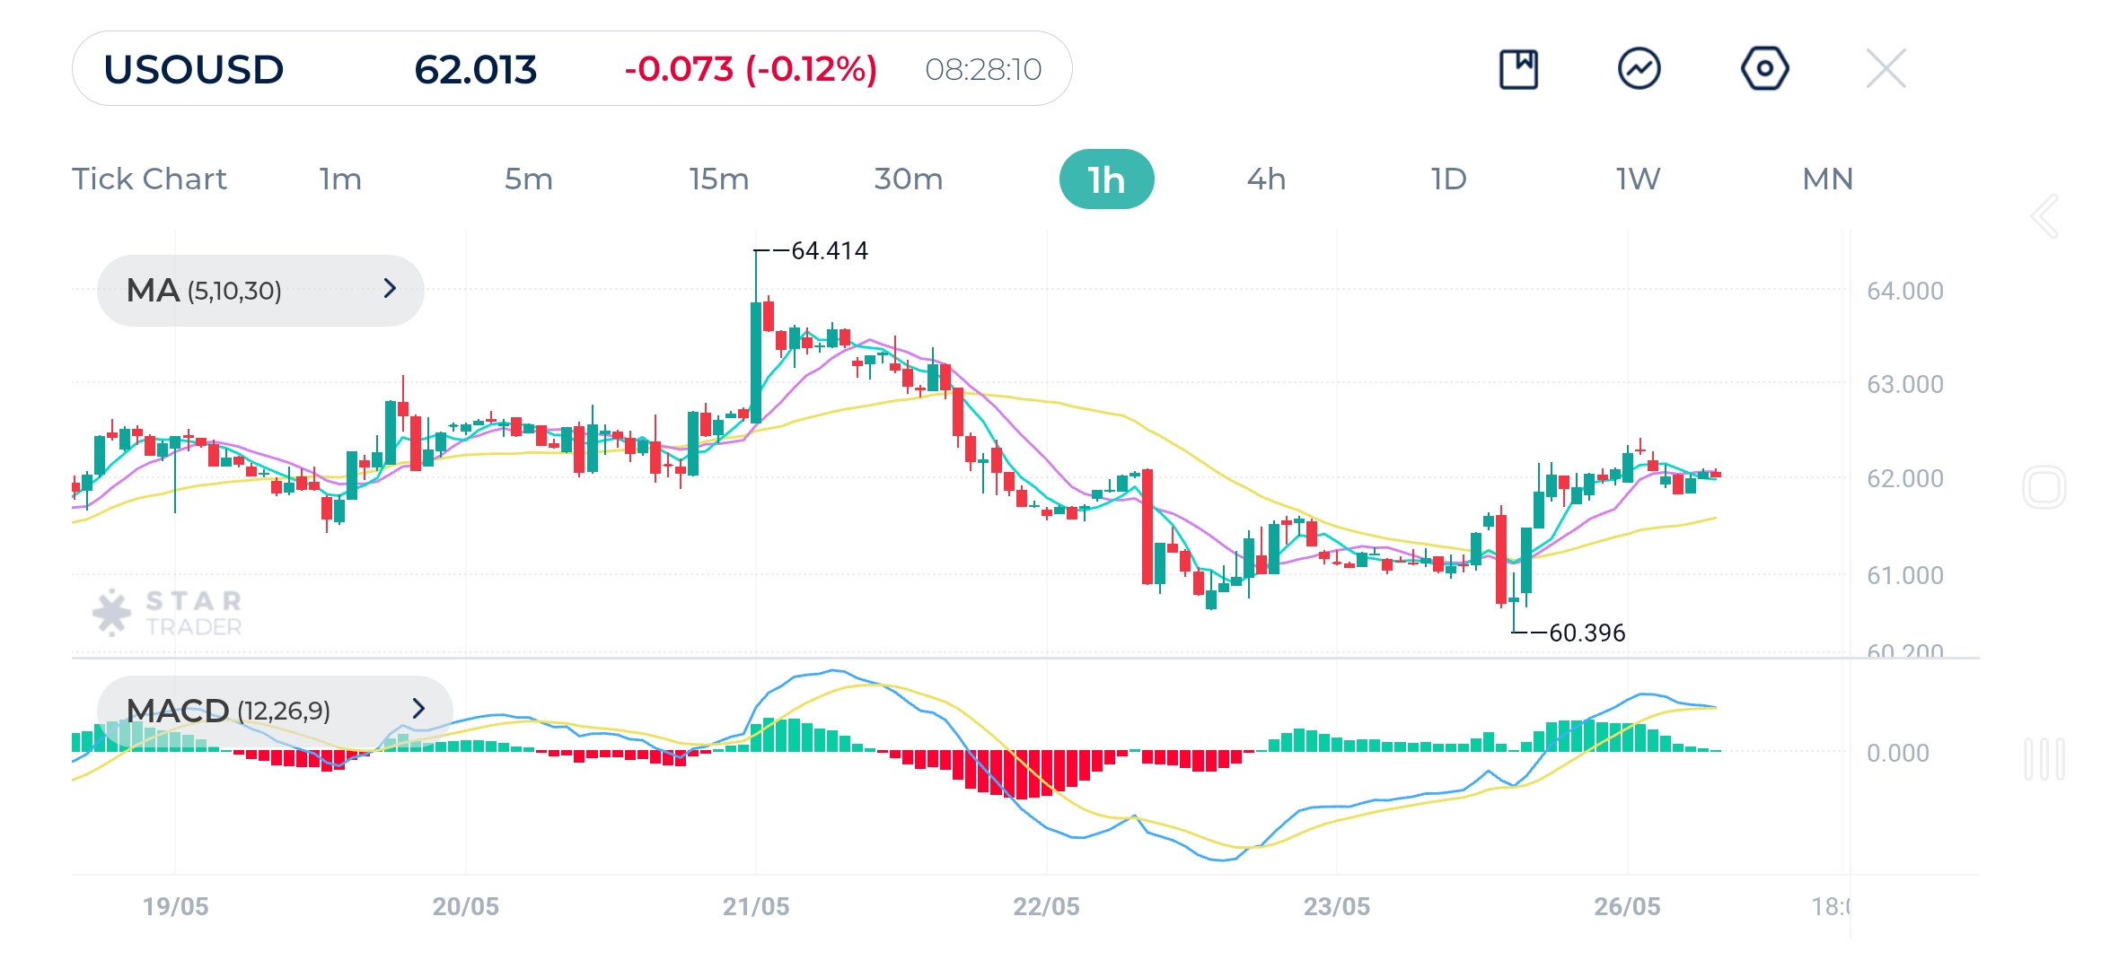The image size is (2101, 969).
Task: Click the USOUSD symbol name
Action: pos(194,69)
